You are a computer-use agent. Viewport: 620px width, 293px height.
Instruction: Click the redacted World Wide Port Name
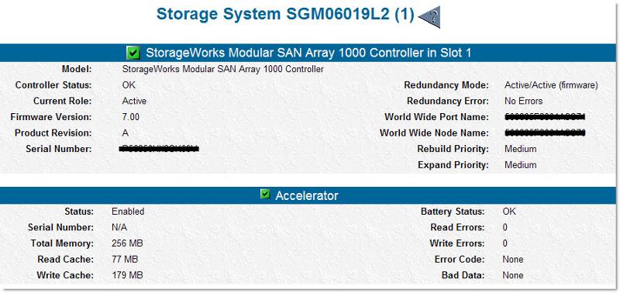click(x=546, y=117)
